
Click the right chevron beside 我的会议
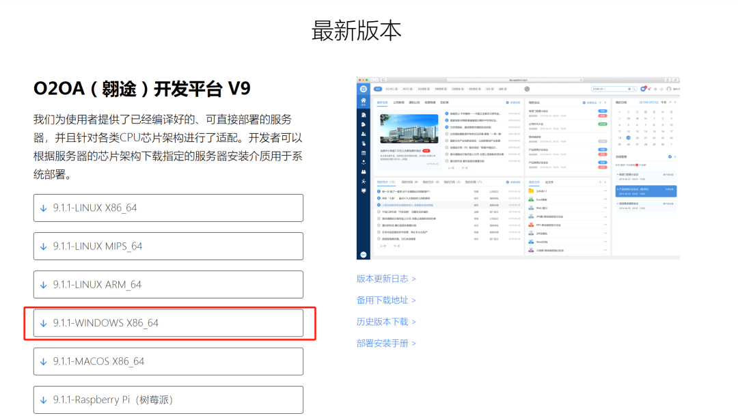click(x=604, y=102)
